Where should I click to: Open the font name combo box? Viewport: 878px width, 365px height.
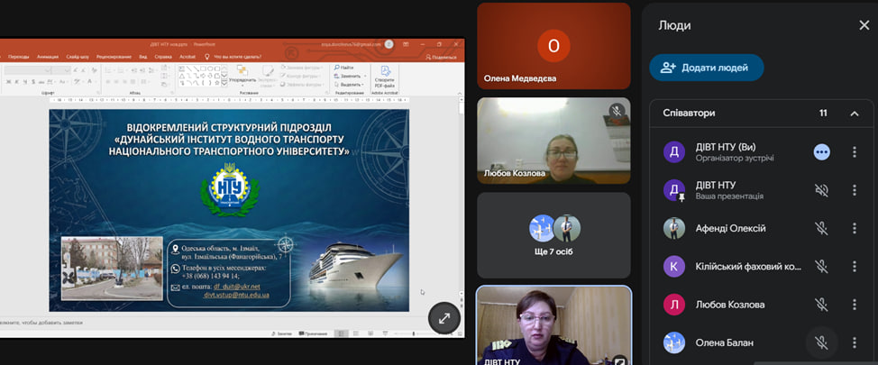[x=28, y=70]
